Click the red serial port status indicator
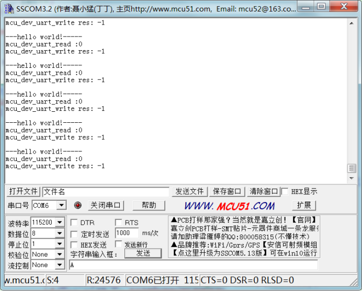This screenshot has width=362, height=291. 78,205
